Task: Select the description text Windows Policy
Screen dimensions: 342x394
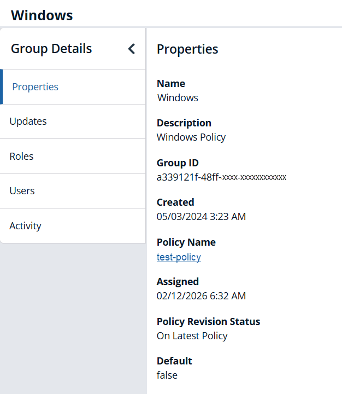Action: tap(191, 137)
